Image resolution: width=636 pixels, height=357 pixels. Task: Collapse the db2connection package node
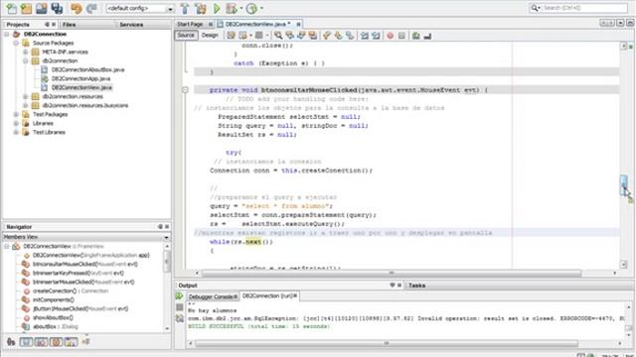point(25,60)
